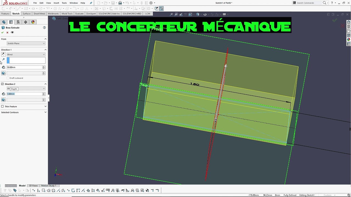Viewport: 351px width, 197px height.
Task: Open the File menu
Action: [35, 3]
